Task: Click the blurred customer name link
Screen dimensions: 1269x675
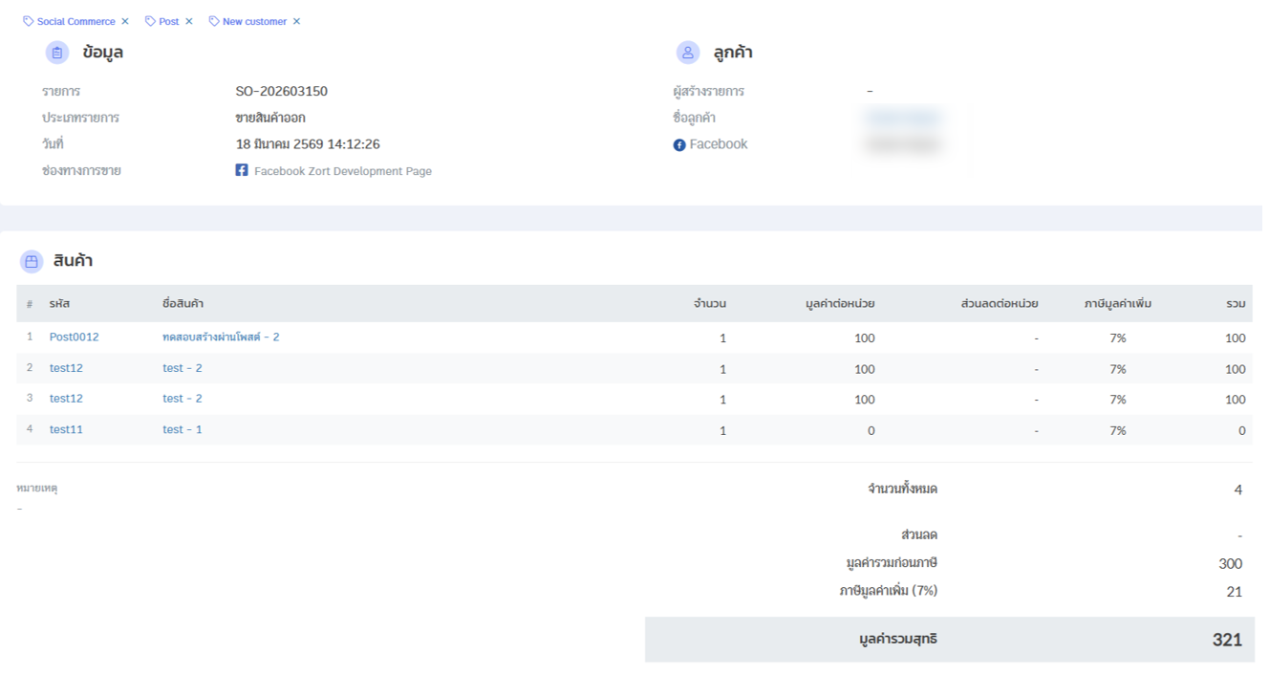Action: [903, 118]
